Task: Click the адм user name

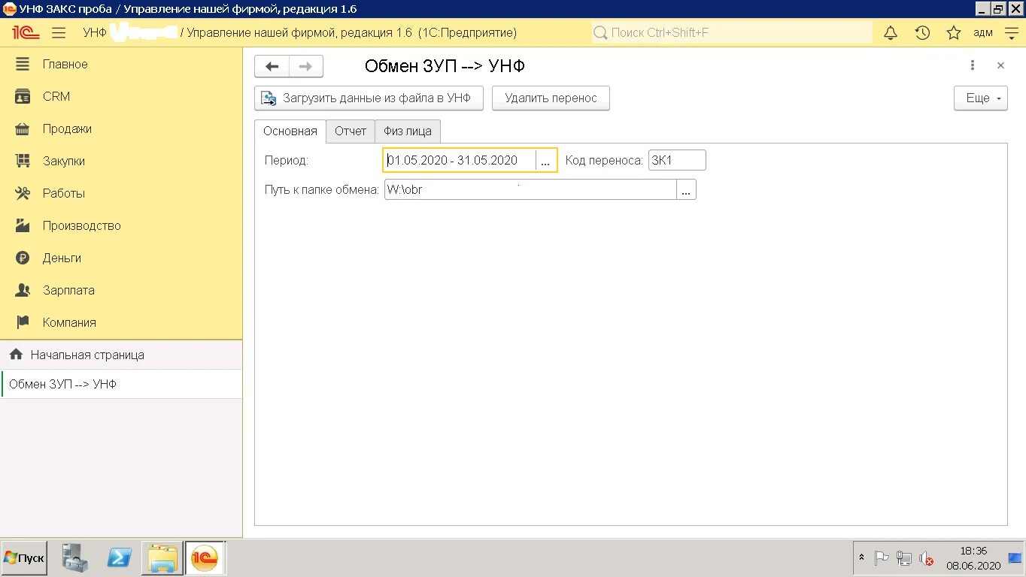Action: point(983,33)
